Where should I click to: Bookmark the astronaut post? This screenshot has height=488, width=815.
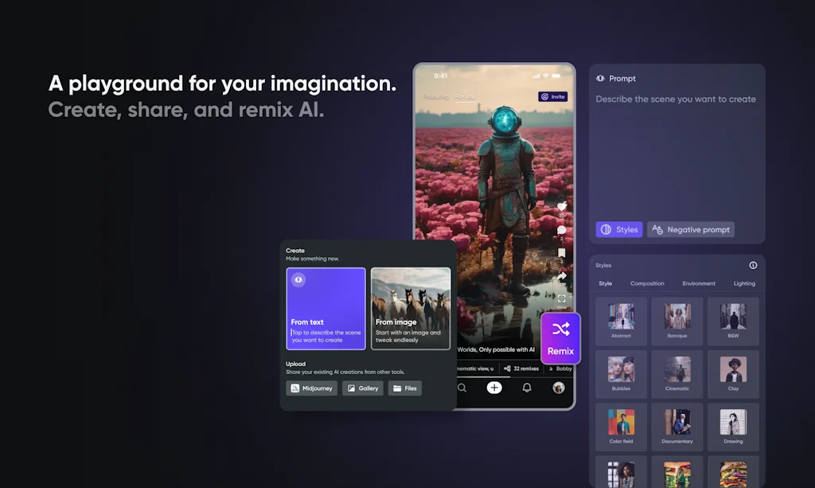pyautogui.click(x=561, y=253)
